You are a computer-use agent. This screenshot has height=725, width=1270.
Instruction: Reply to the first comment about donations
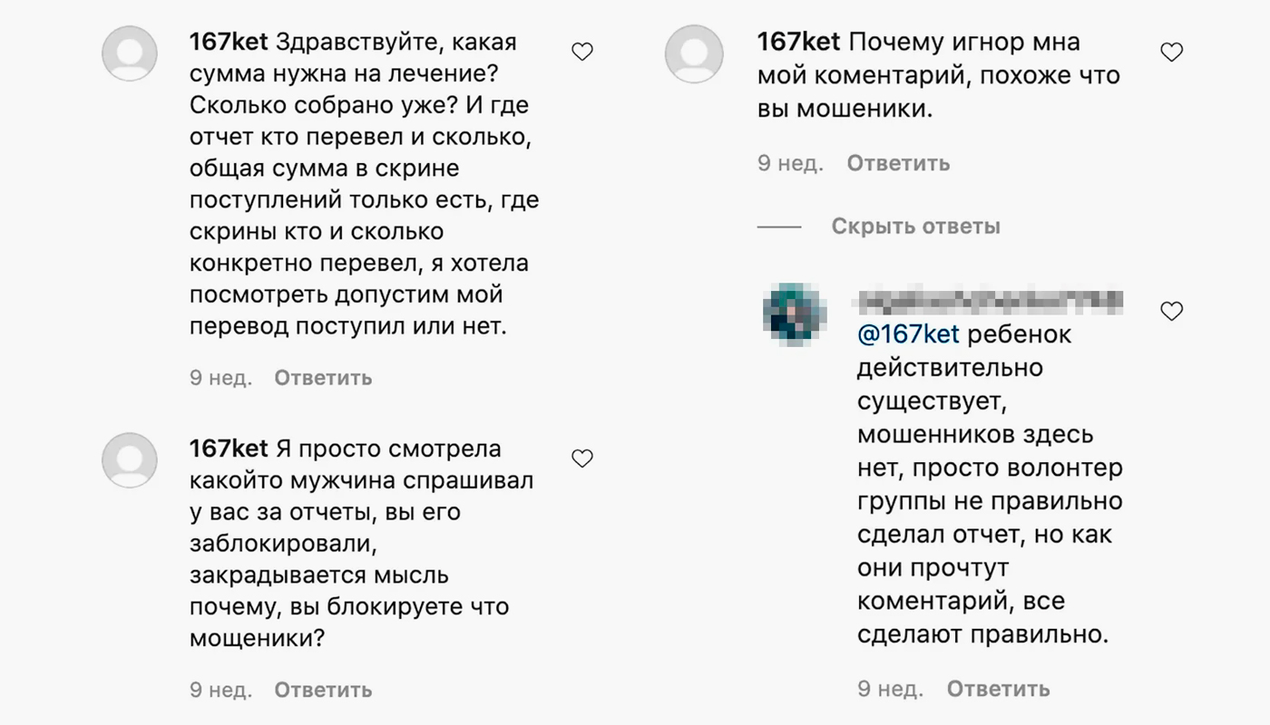pos(322,378)
